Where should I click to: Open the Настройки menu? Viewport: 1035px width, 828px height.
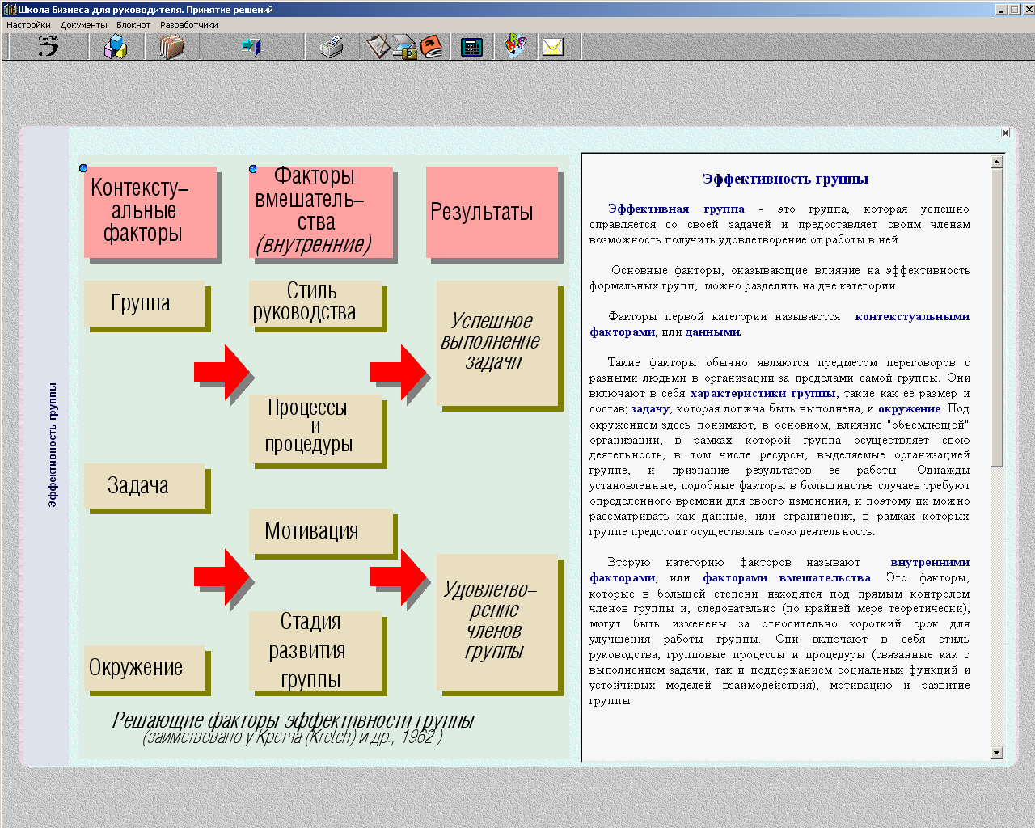pos(28,25)
